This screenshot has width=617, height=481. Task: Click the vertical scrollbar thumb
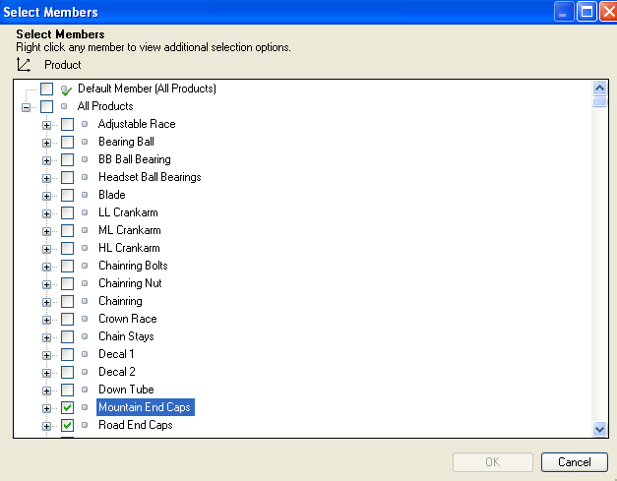point(599,101)
